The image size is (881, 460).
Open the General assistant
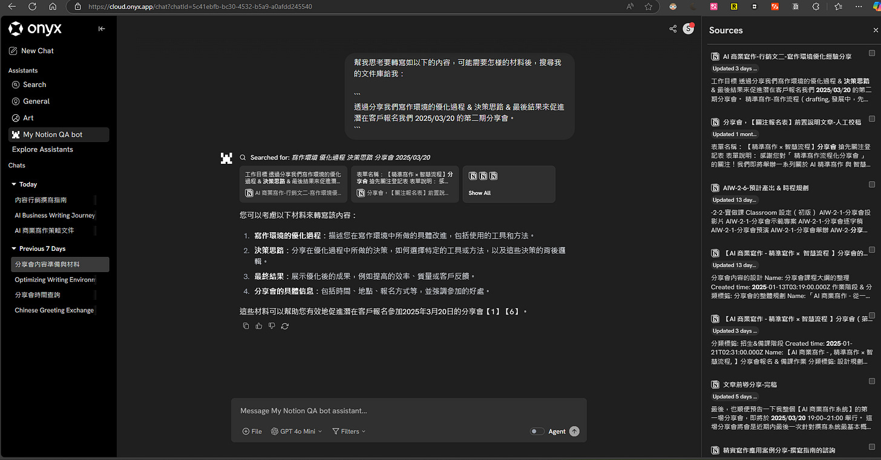coord(31,101)
